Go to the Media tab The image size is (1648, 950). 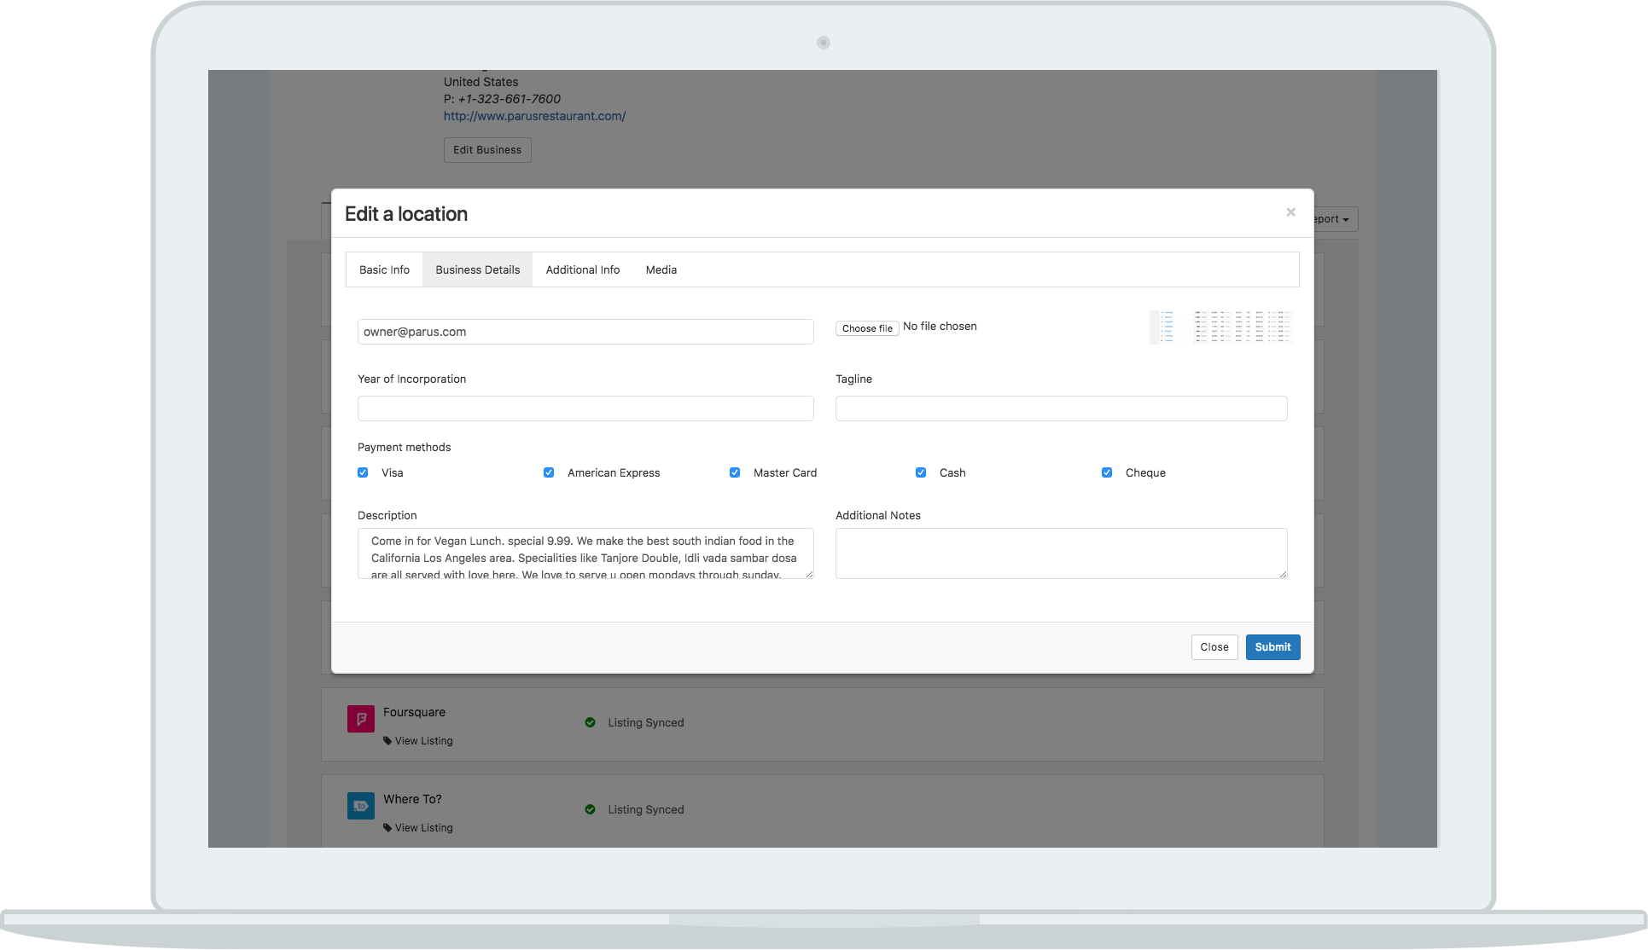[x=661, y=269]
